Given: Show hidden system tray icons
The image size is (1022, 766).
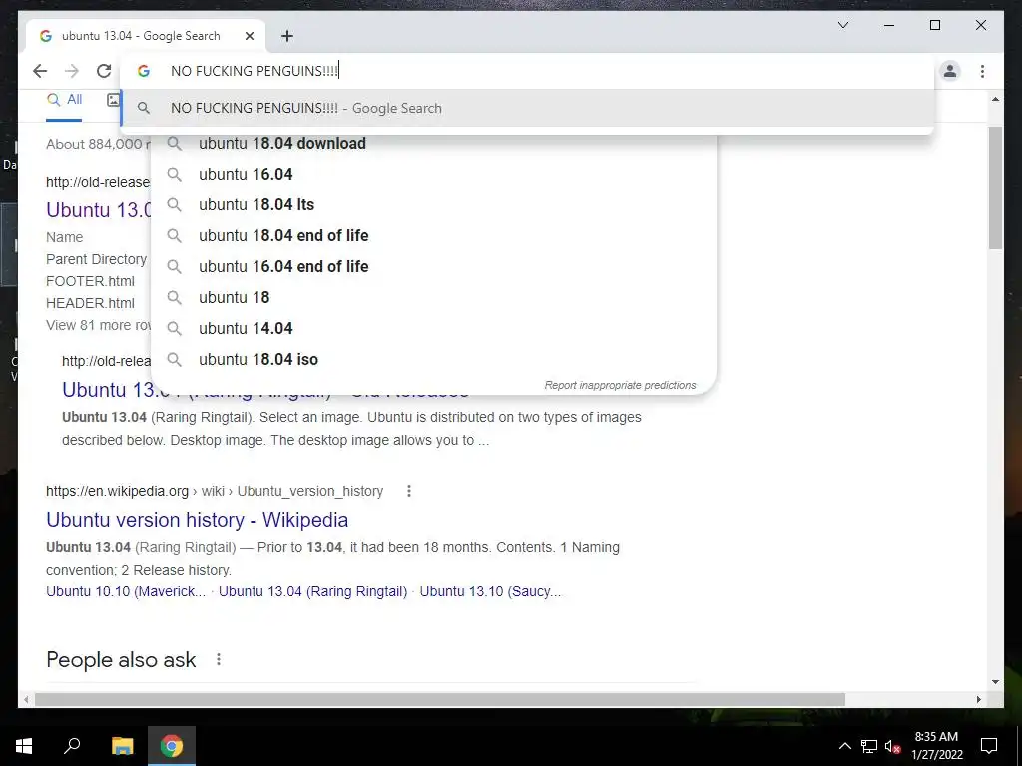Looking at the screenshot, I should [844, 746].
